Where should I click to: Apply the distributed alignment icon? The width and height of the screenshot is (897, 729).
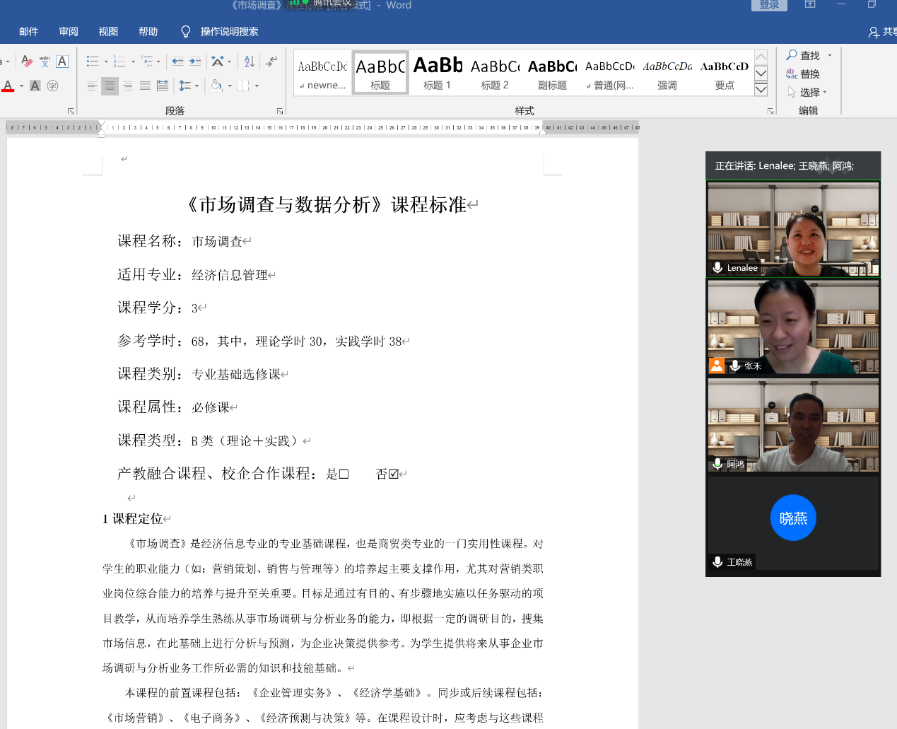163,86
